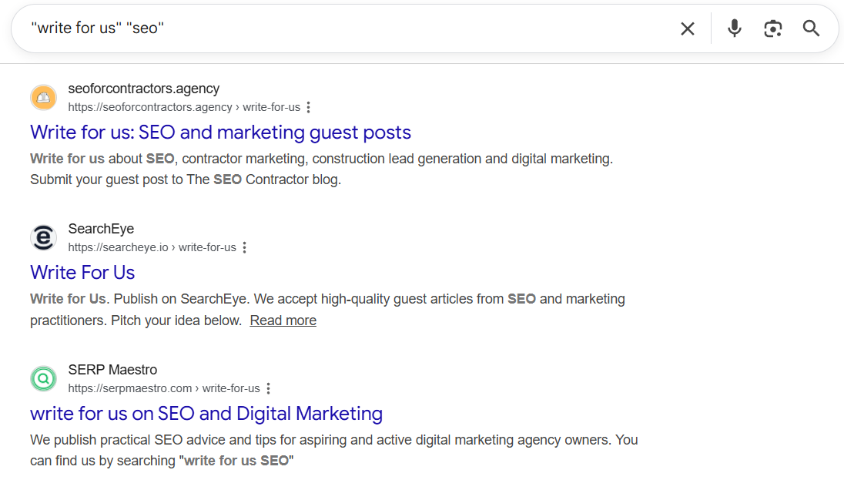Viewport: 844px width, 490px height.
Task: Click the SERP Maestro site name
Action: pyautogui.click(x=112, y=370)
